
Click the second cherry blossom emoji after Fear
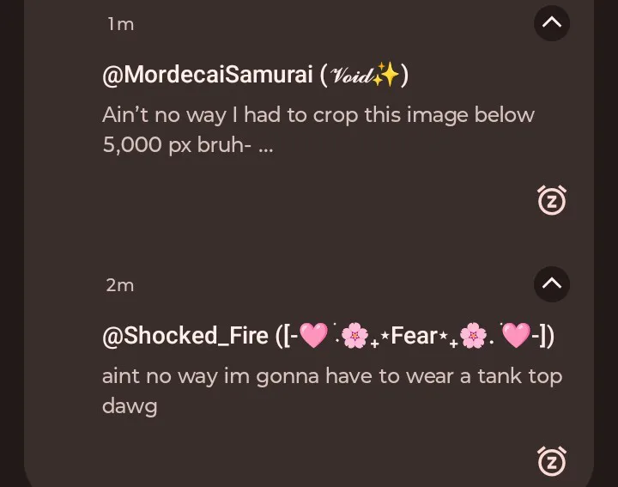(473, 336)
